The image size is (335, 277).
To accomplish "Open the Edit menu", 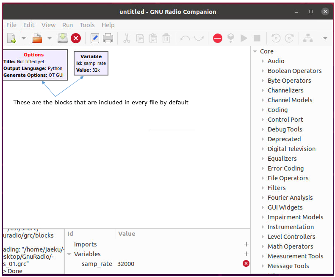I will tap(29, 25).
